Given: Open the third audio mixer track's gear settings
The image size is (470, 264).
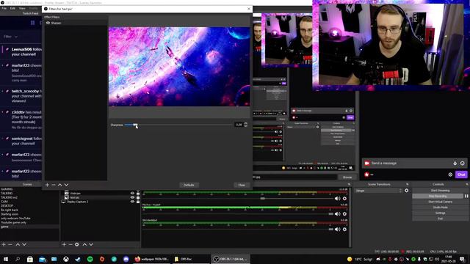Looking at the screenshot, I should tap(344, 229).
